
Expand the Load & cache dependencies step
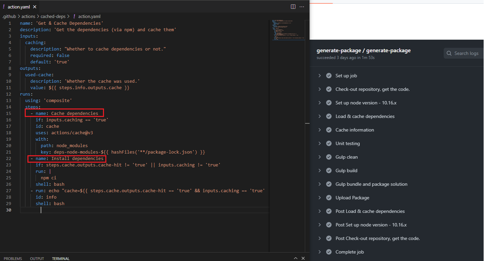319,116
